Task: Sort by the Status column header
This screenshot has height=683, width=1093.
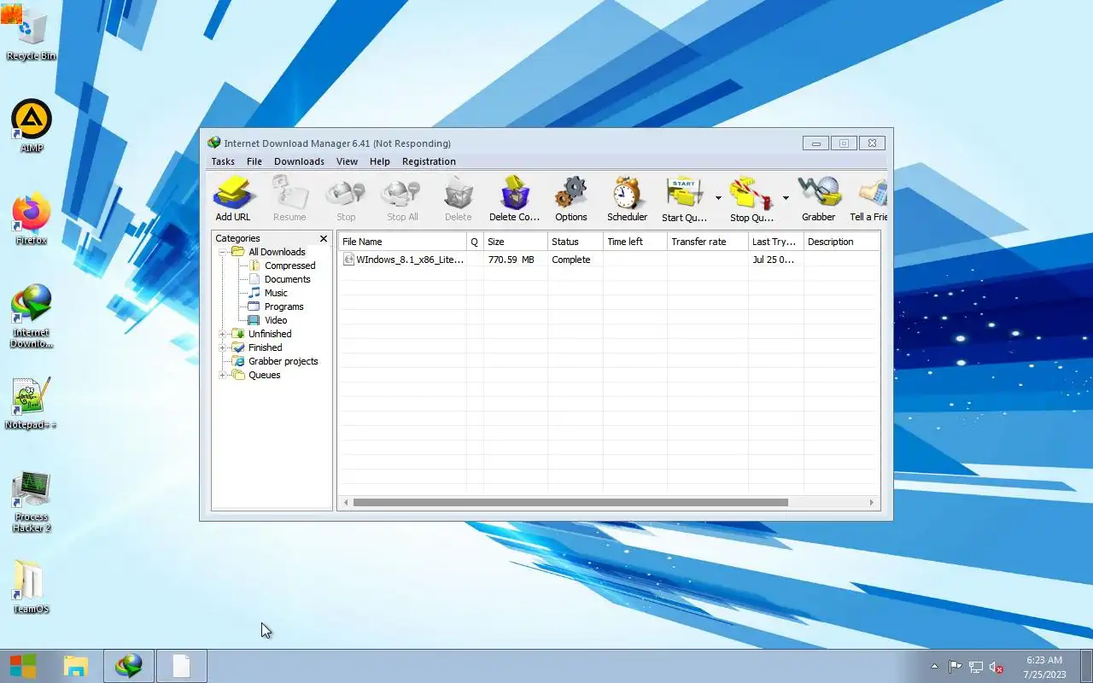Action: tap(575, 242)
